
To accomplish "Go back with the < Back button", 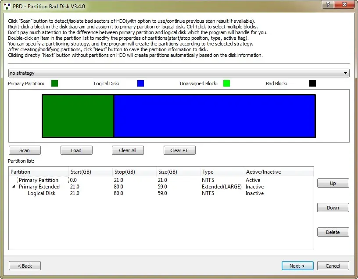I will pos(25,266).
